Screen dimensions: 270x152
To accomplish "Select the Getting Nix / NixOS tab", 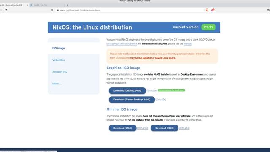I will (13, 5).
